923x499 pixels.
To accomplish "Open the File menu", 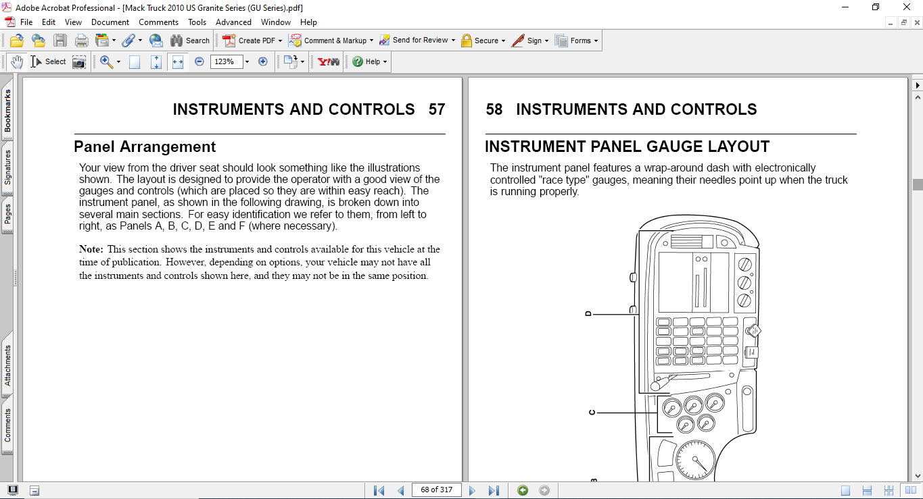I will pyautogui.click(x=26, y=22).
